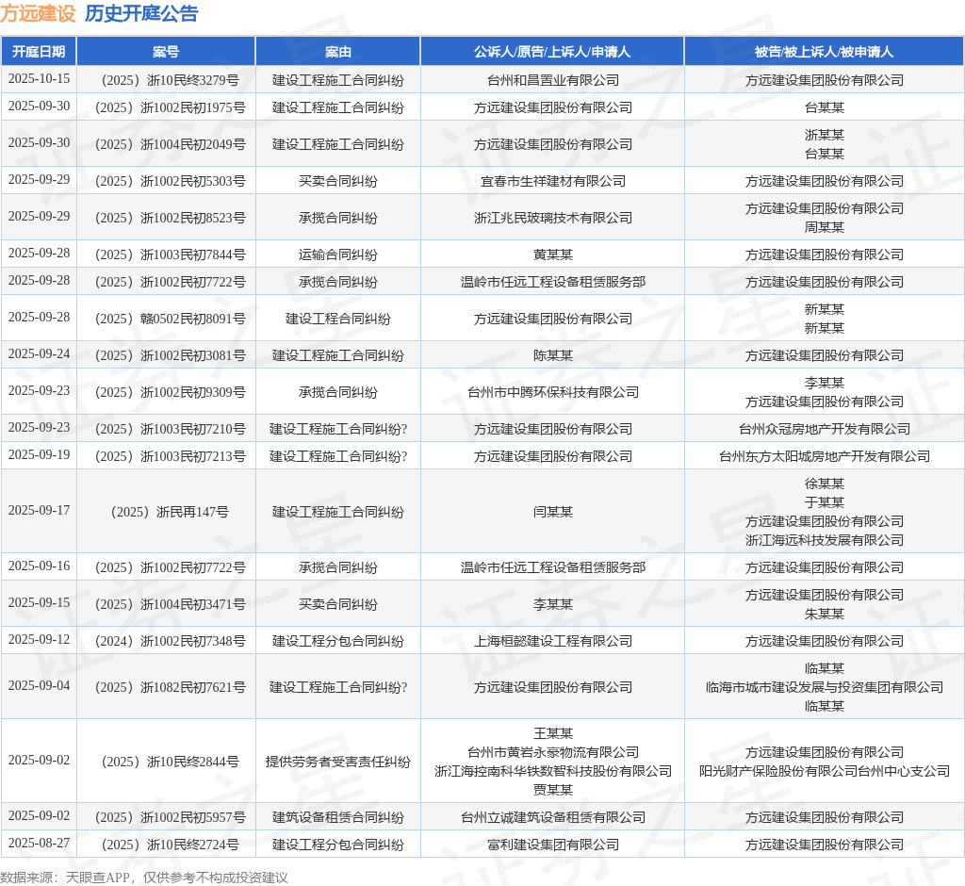This screenshot has height=886, width=965.
Task: Click date cell 2025-09-15
Action: [x=39, y=603]
